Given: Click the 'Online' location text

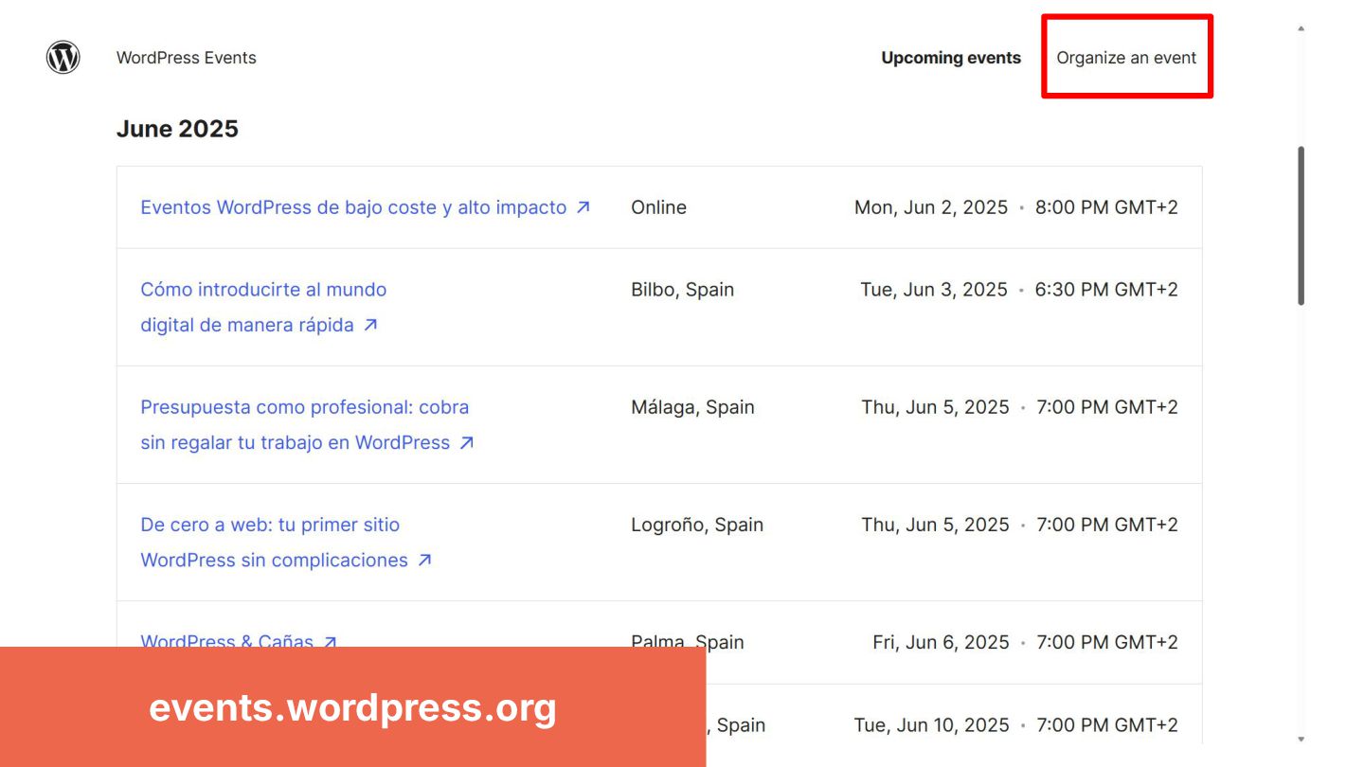Looking at the screenshot, I should 658,207.
